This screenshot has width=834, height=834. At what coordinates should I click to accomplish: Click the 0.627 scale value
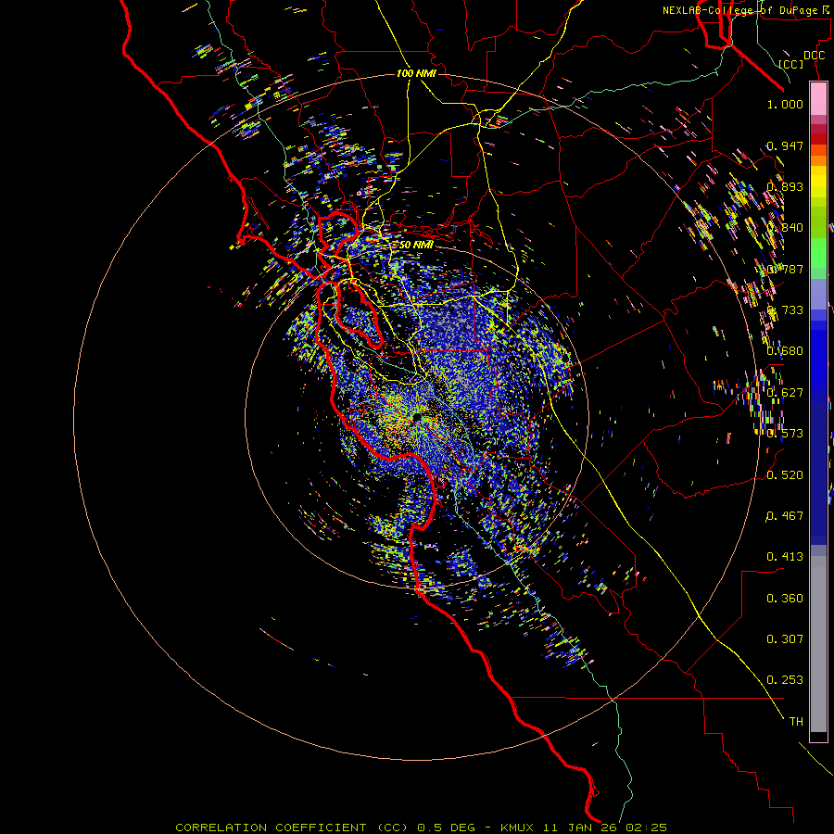[785, 392]
